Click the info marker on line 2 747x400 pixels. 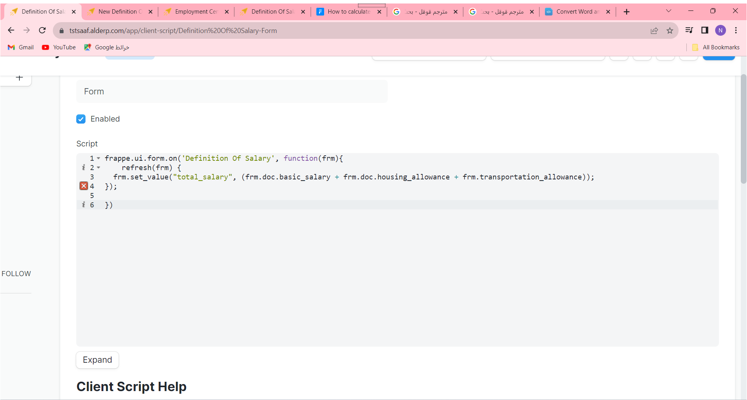[x=83, y=167]
